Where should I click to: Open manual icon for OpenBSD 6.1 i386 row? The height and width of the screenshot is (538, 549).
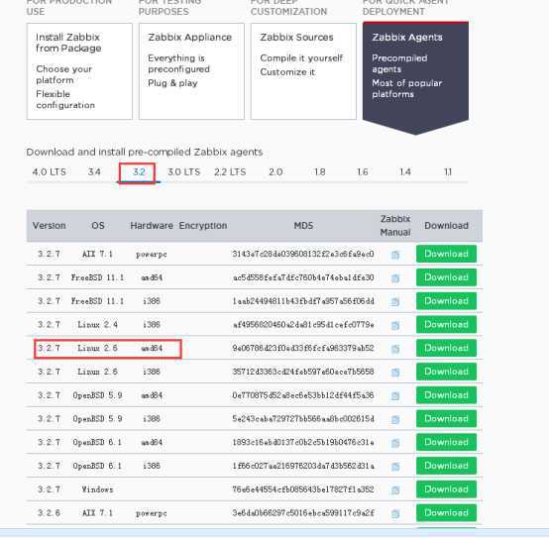[x=395, y=467]
